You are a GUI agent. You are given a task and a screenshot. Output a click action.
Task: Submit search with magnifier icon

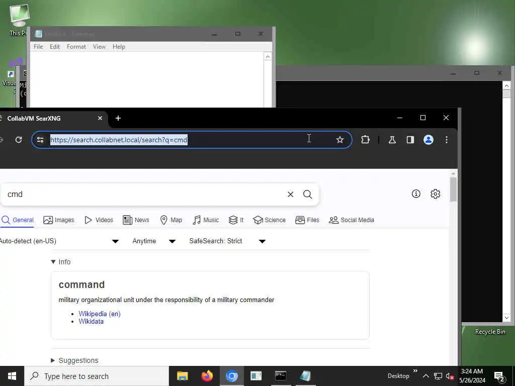pos(307,195)
